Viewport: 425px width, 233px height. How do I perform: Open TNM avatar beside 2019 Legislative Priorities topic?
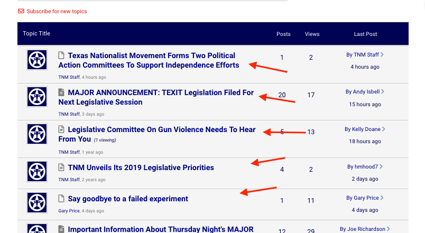(x=37, y=172)
